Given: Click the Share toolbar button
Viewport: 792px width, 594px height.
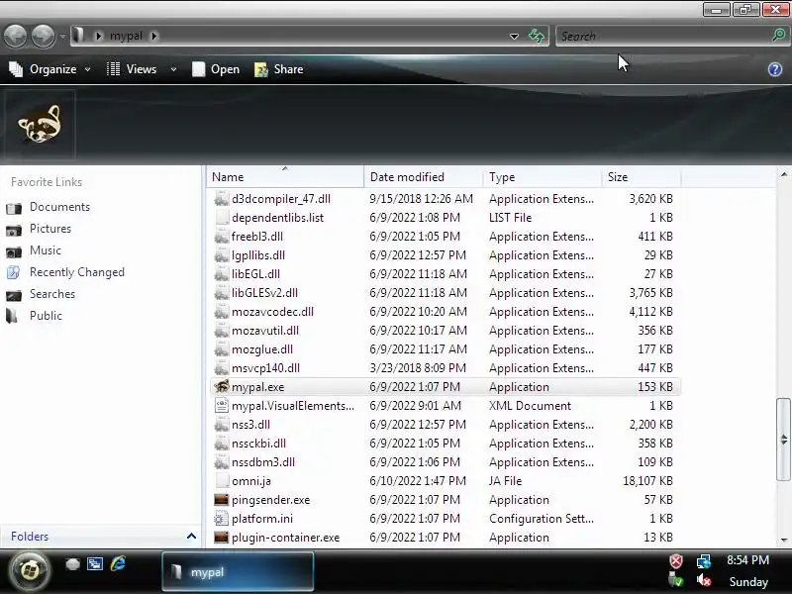Looking at the screenshot, I should tap(279, 69).
